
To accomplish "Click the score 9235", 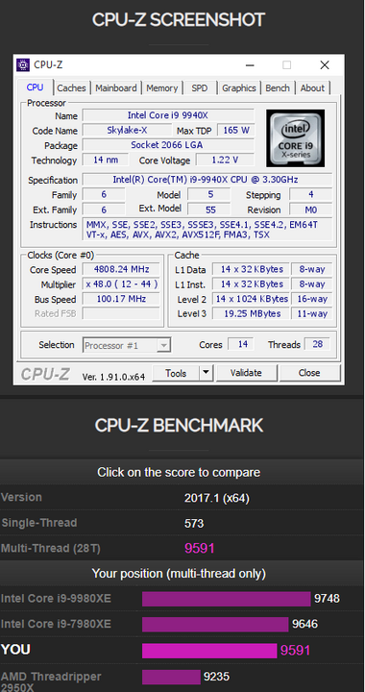I will 216,677.
